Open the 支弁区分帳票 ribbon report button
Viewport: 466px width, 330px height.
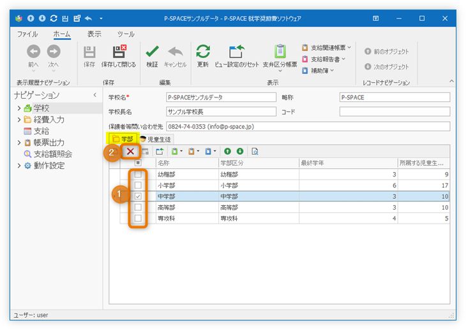pos(280,58)
